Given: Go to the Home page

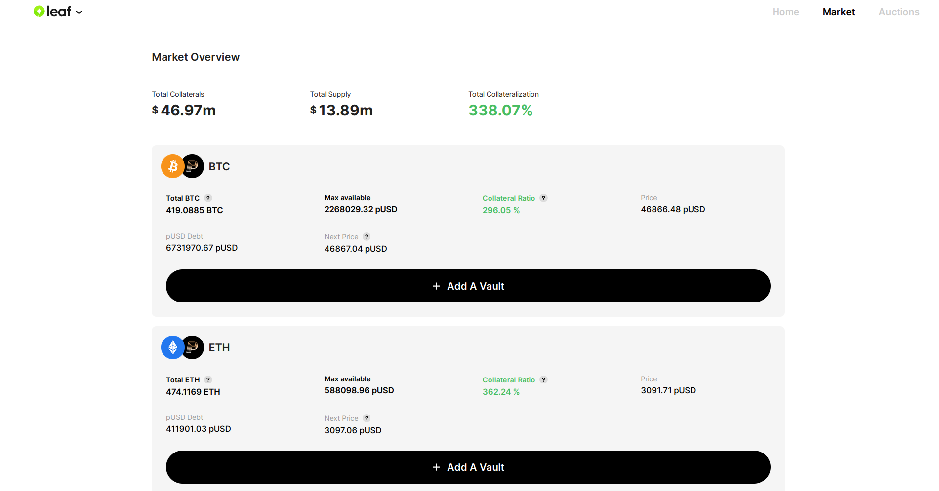Looking at the screenshot, I should click(x=785, y=12).
